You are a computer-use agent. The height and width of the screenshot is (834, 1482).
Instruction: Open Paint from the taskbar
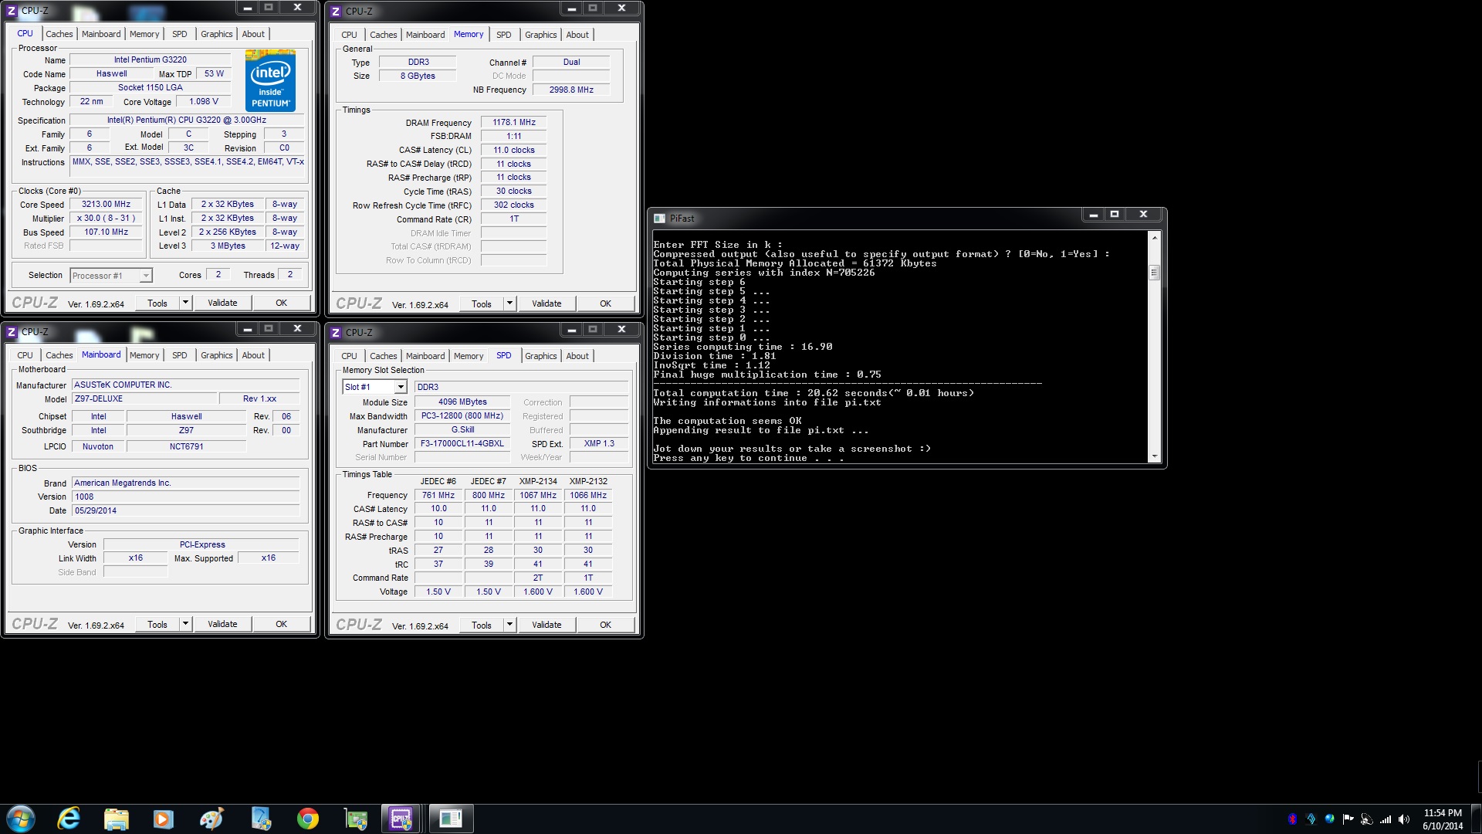[211, 819]
